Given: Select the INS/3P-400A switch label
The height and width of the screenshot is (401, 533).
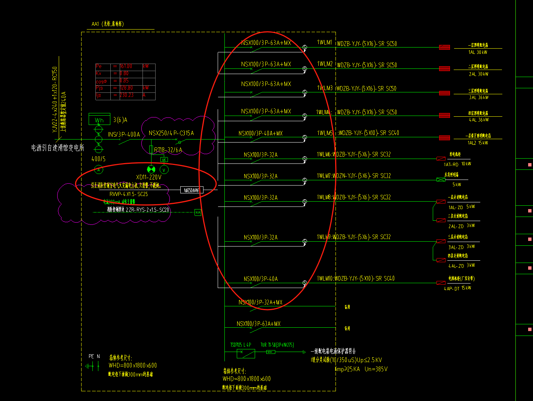Looking at the screenshot, I should pyautogui.click(x=124, y=134).
